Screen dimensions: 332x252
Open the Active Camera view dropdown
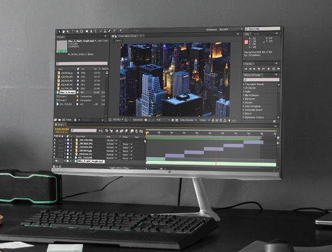click(188, 120)
